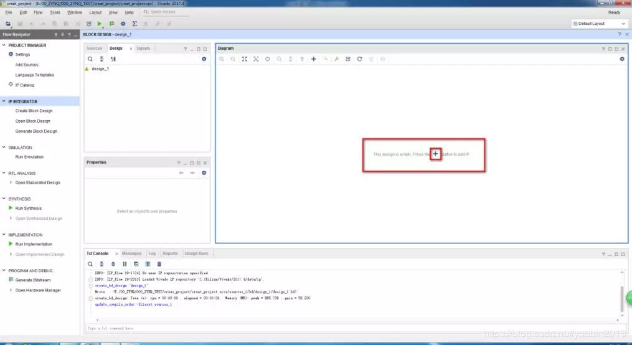Click the Generate Bitstream icon in main toolbar
This screenshot has width=632, height=345.
111,24
